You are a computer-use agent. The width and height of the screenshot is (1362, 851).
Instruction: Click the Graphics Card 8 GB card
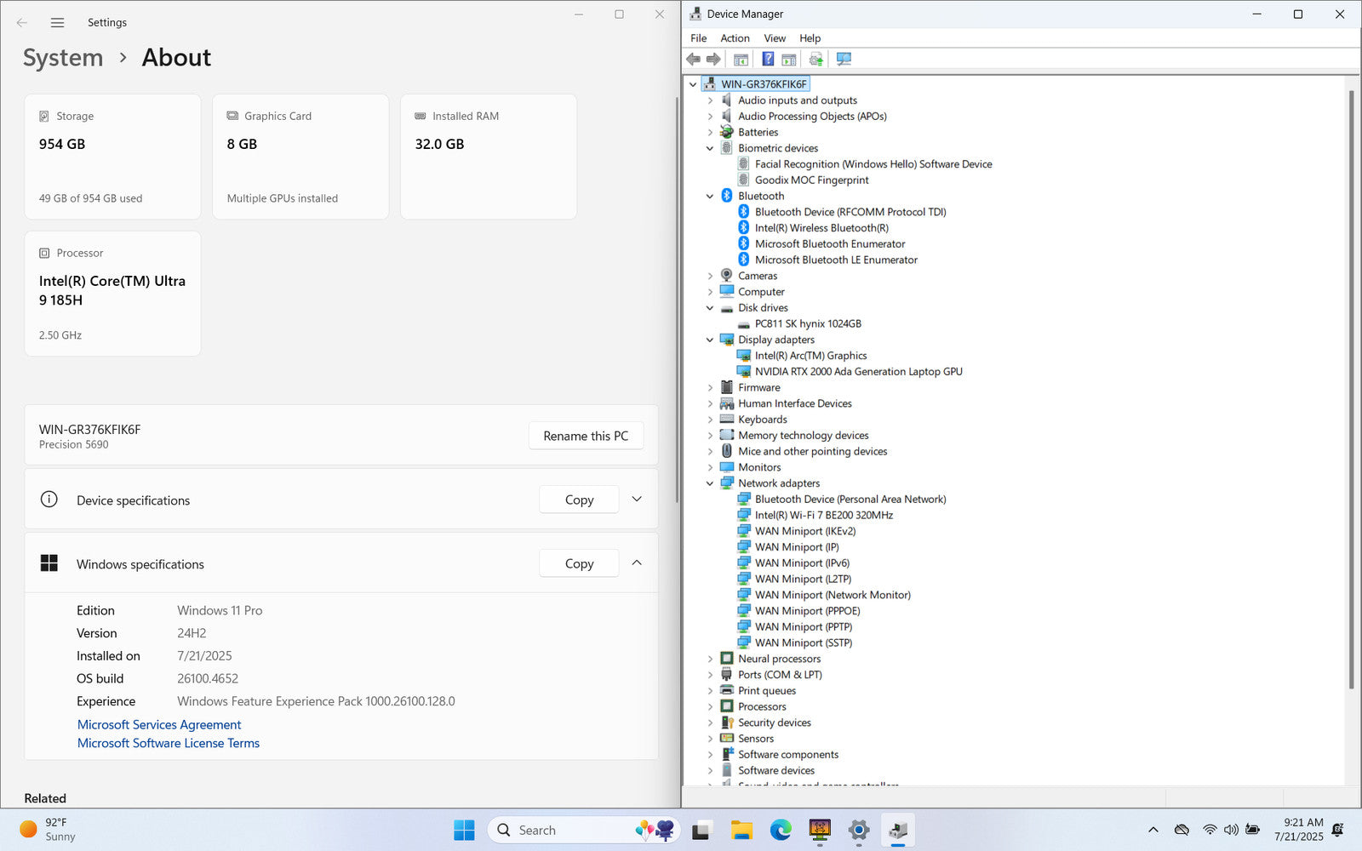(x=300, y=157)
